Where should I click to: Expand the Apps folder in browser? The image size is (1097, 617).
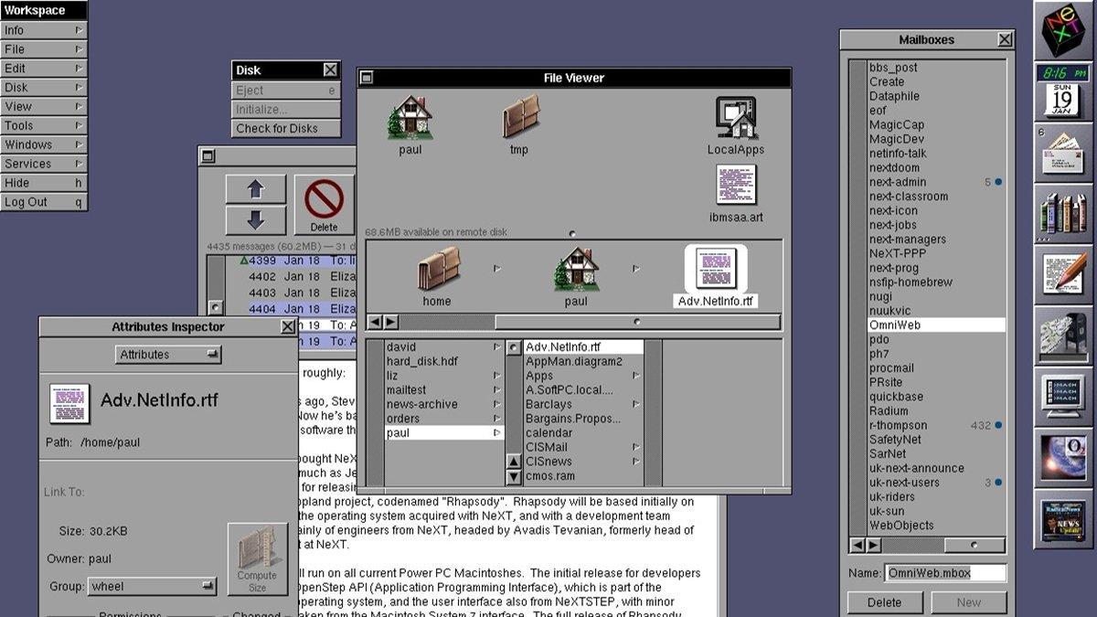[635, 376]
